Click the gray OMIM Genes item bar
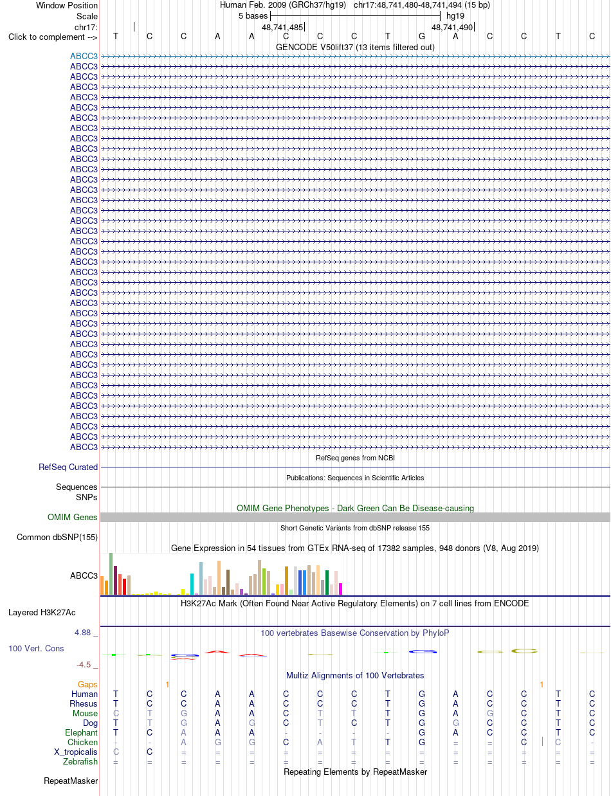Viewport: 611px width, 796px height. click(x=355, y=518)
